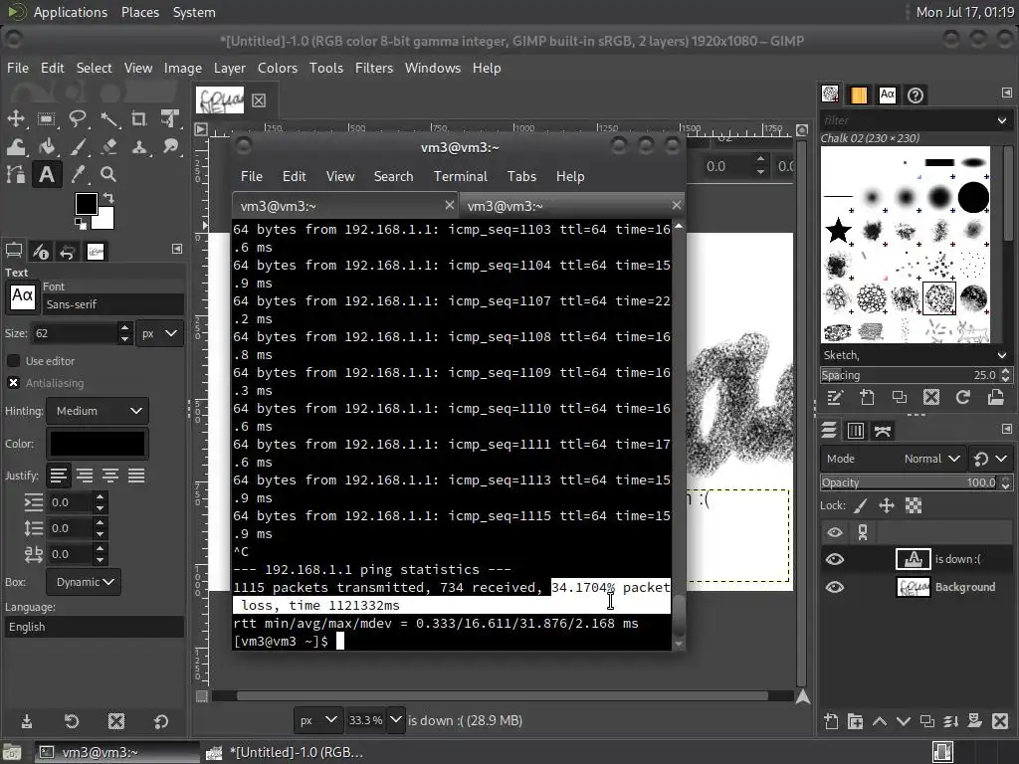Screen dimensions: 1019x764
Task: Open the GIMP Colors menu
Action: coord(278,68)
